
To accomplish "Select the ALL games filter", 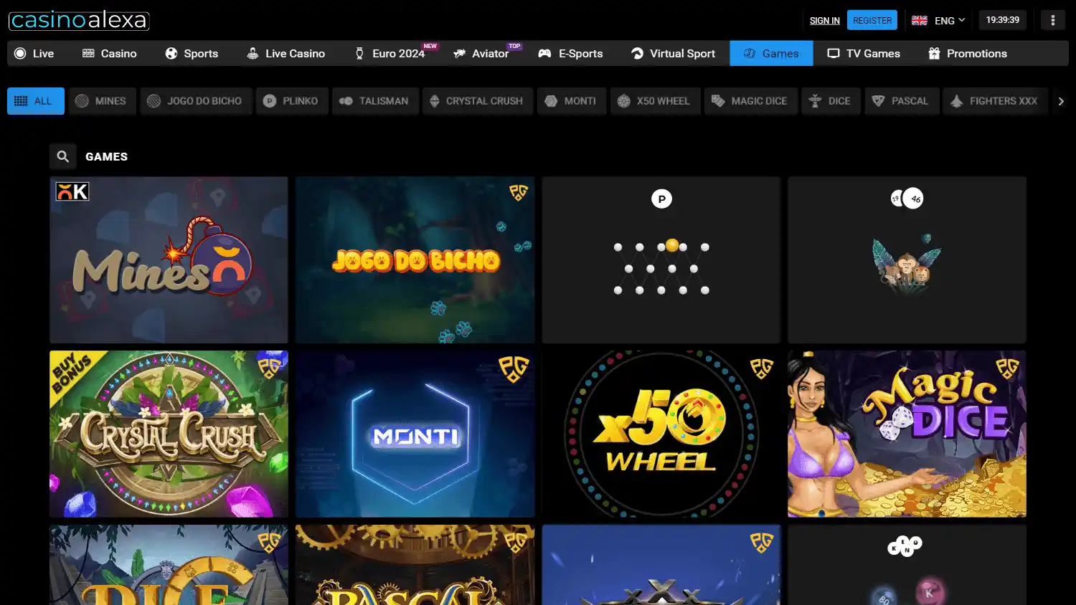I will click(36, 101).
